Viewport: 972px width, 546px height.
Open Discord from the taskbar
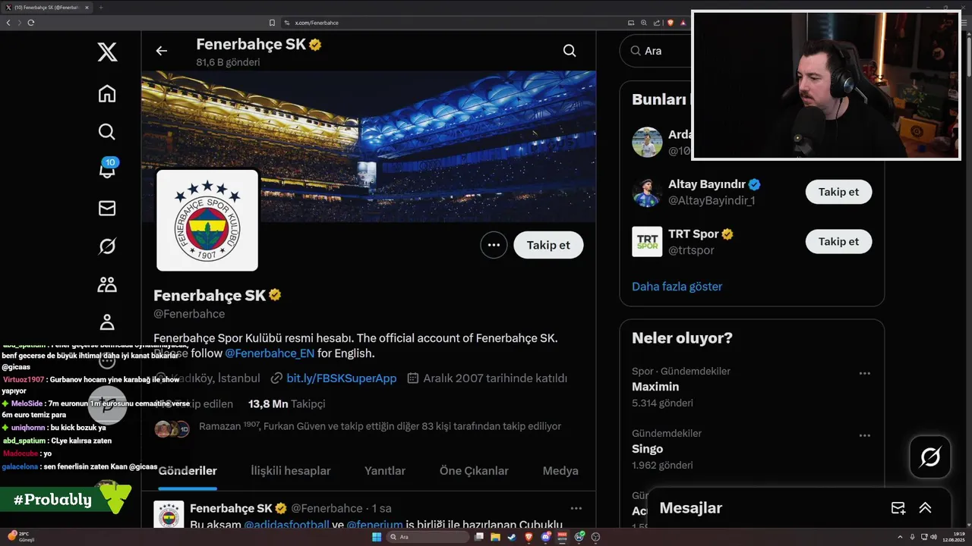[x=546, y=537]
